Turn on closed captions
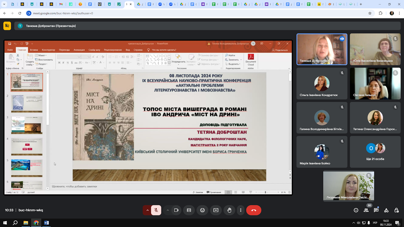This screenshot has height=227, width=404. point(189,210)
